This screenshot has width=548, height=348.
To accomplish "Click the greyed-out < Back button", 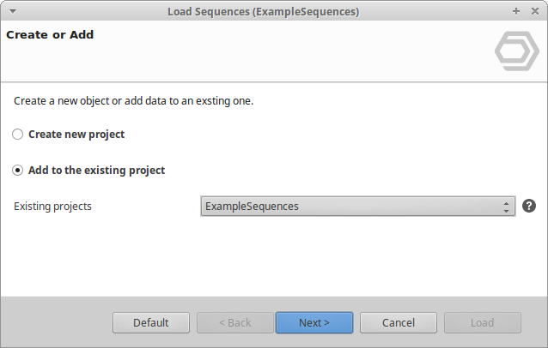I will (x=234, y=322).
